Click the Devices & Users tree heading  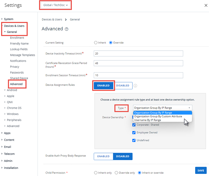pyautogui.click(x=14, y=26)
